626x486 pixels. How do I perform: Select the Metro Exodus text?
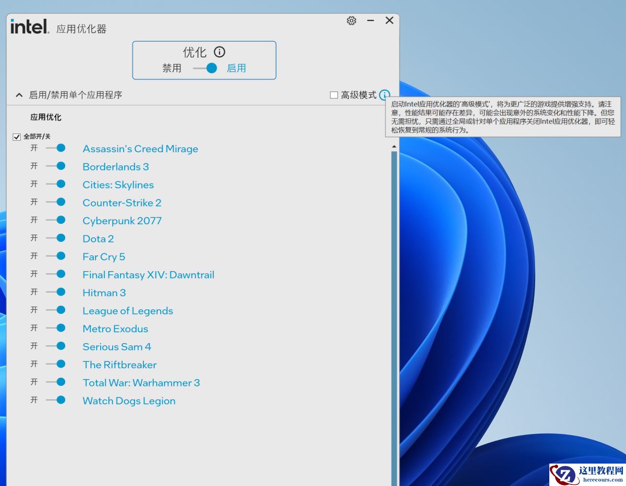click(x=115, y=329)
